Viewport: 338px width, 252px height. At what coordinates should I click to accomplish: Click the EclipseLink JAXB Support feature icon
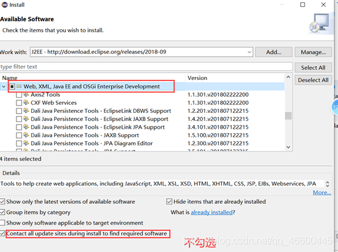26,119
